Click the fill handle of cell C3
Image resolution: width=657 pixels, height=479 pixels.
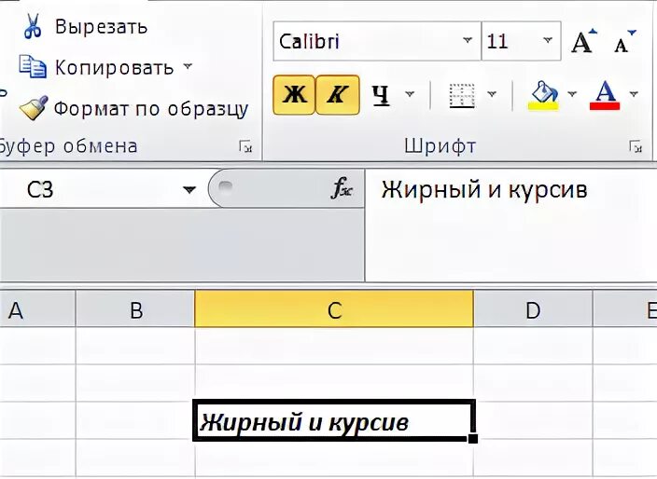click(473, 438)
